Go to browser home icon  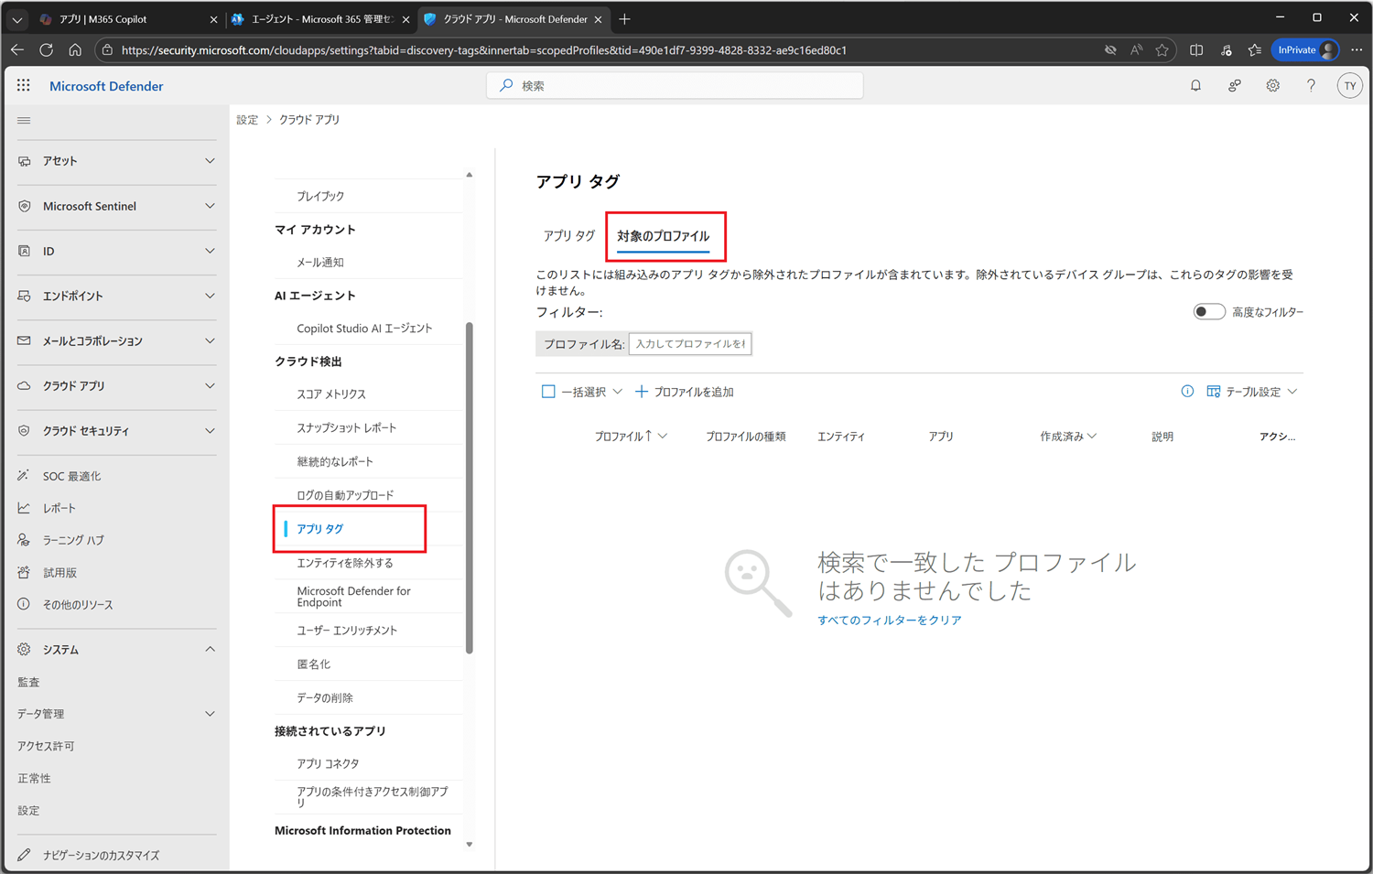[x=75, y=50]
